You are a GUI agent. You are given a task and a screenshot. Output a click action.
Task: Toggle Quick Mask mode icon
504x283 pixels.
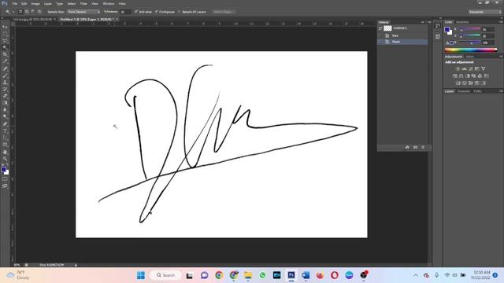pyautogui.click(x=5, y=179)
